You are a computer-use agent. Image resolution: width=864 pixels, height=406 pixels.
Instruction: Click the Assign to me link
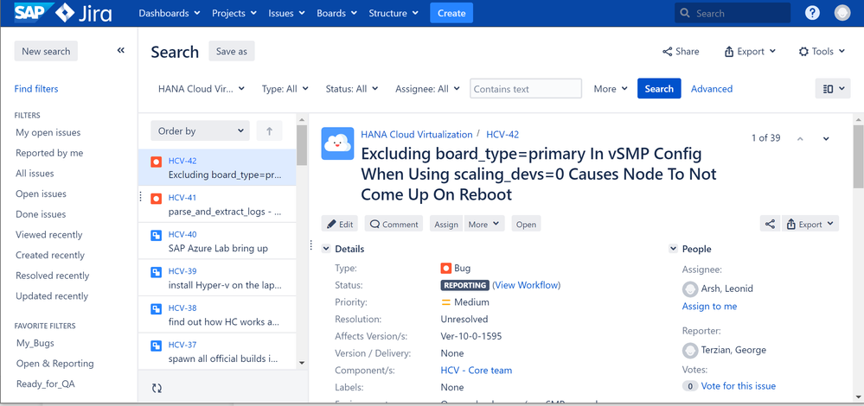[x=709, y=306]
